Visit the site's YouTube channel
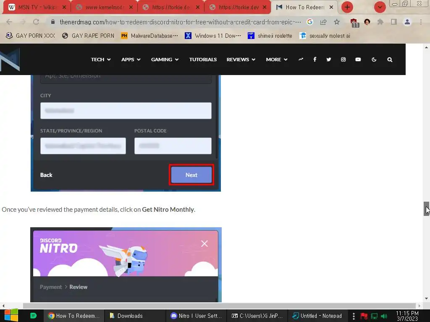Viewport: 430px width, 322px height. 358,60
